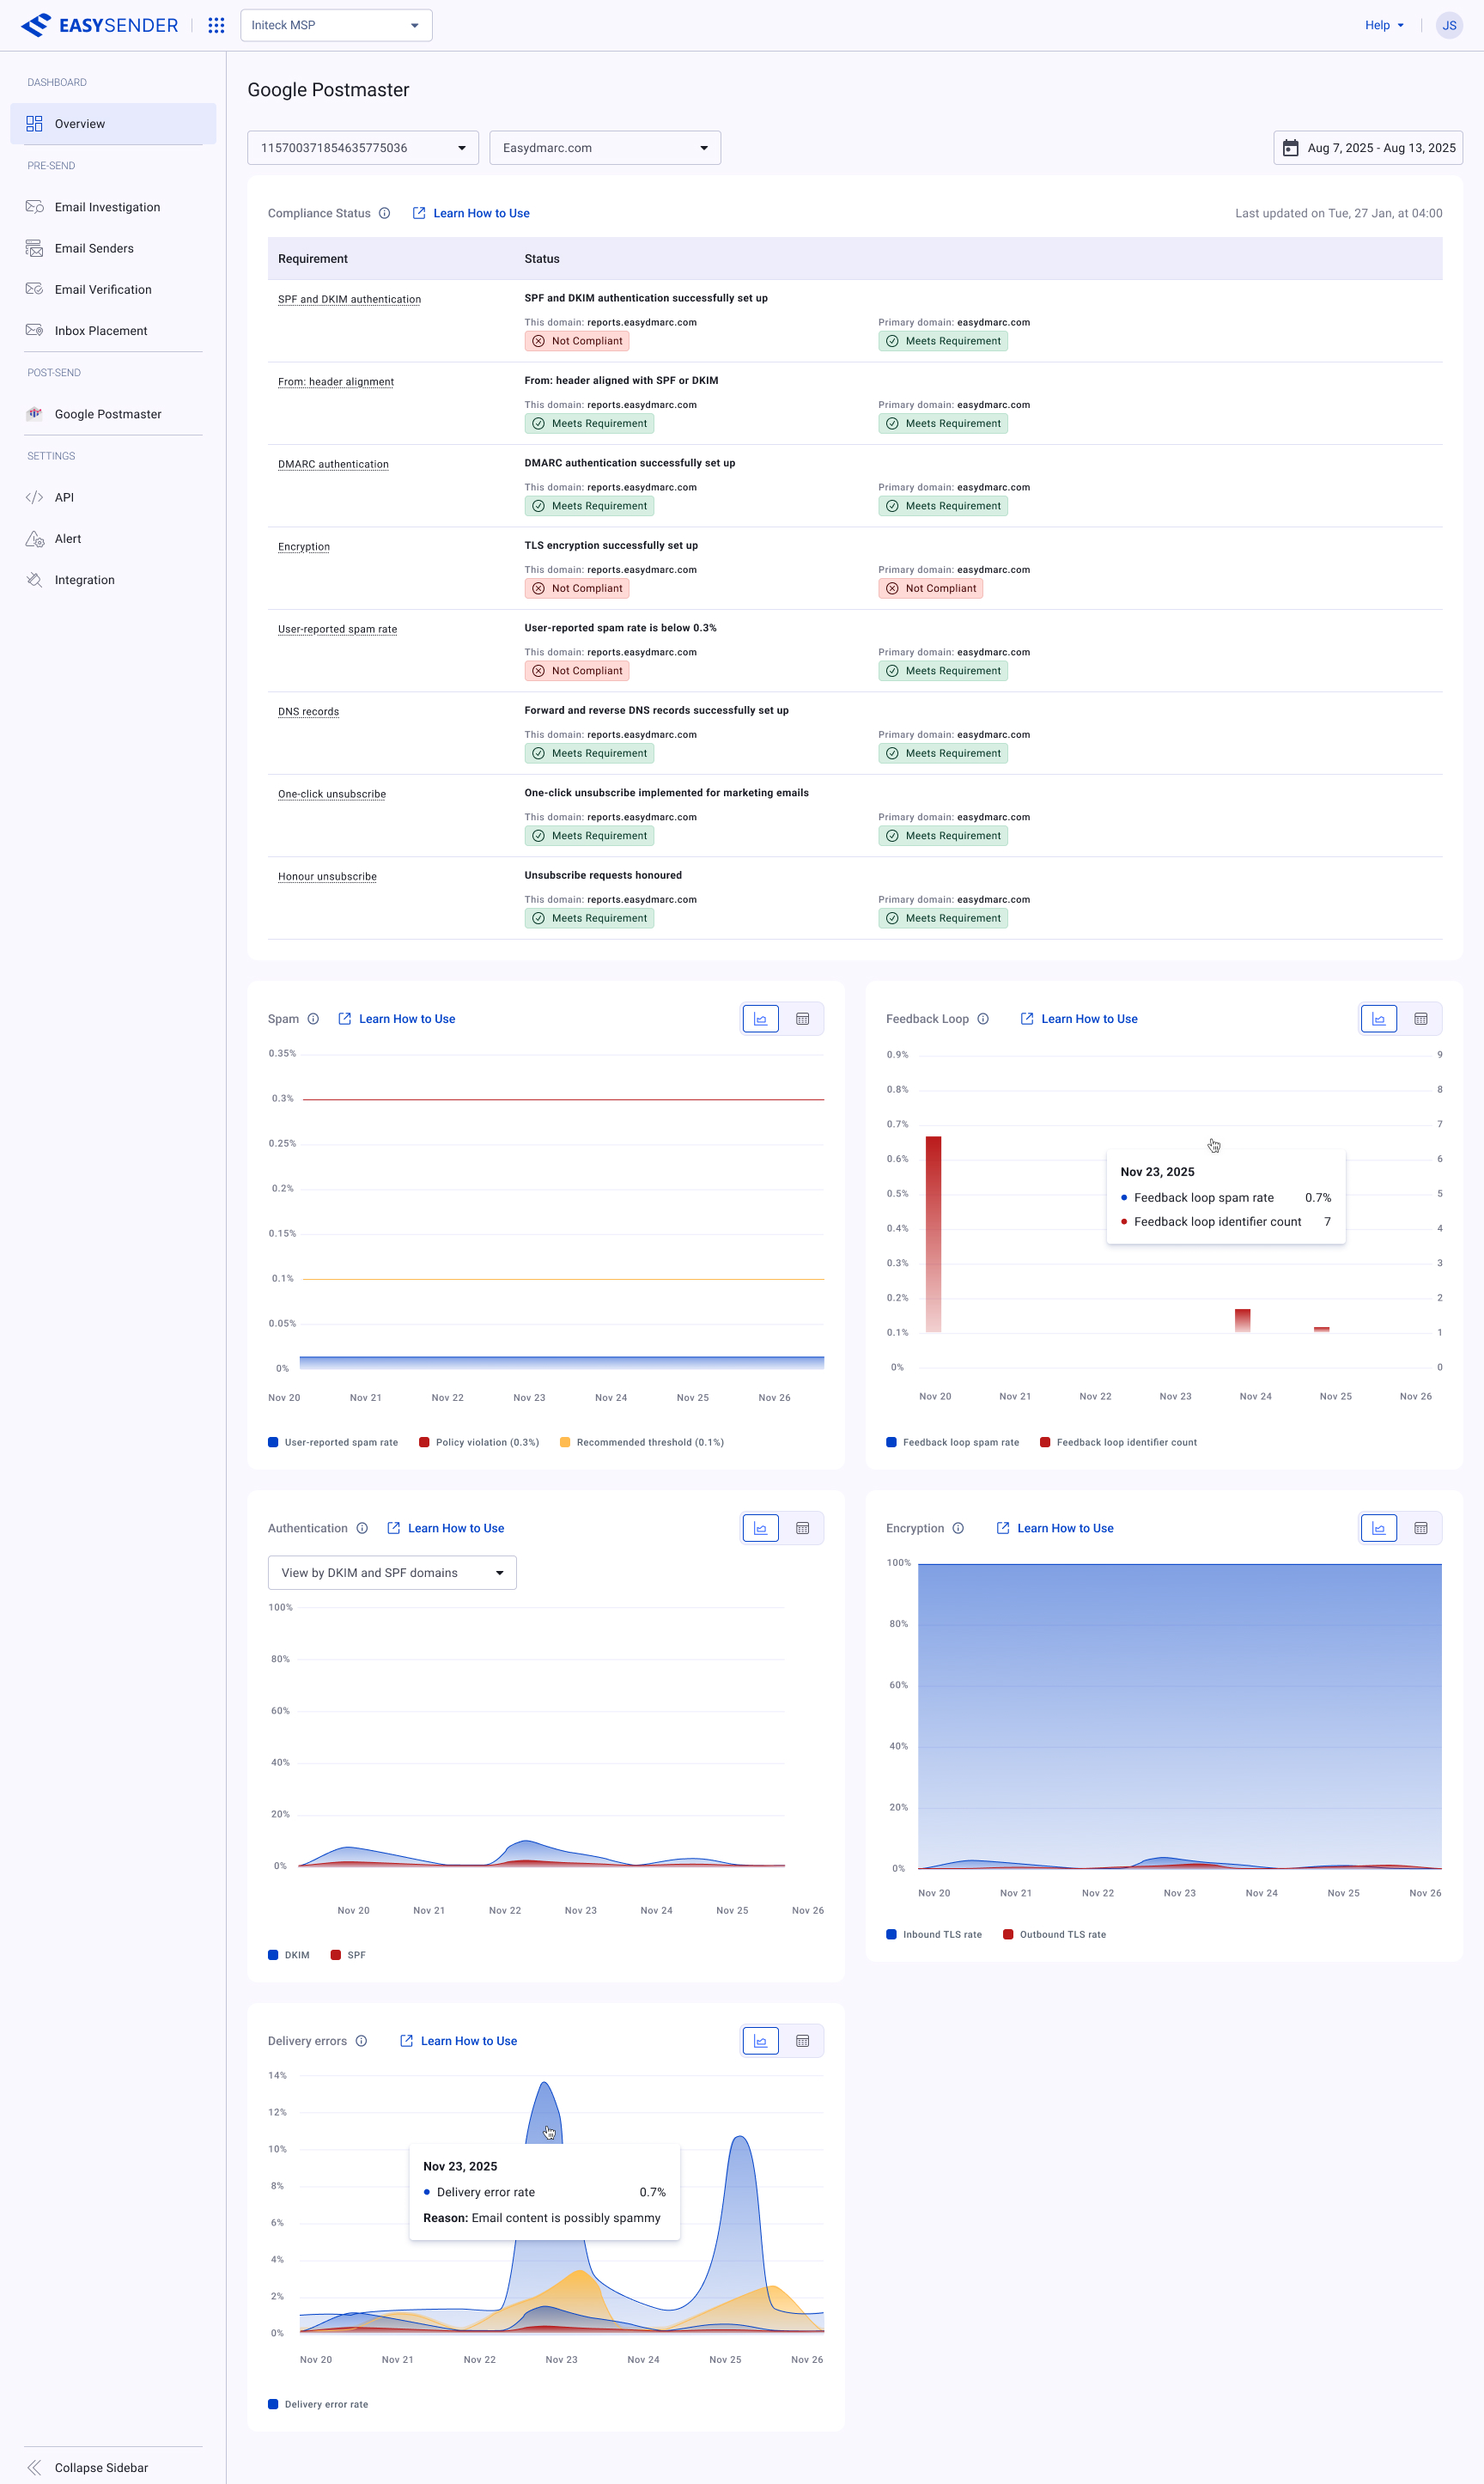Click the SPF and DKIM authentication requirement
Screen dimensions: 1484x2484
tap(349, 299)
